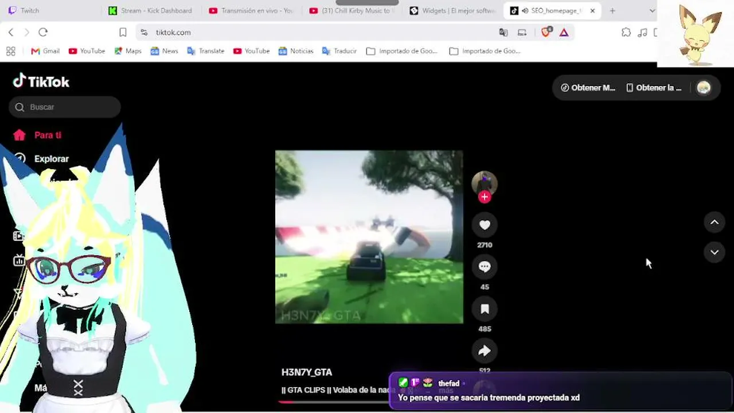734x413 pixels.
Task: Open the first YouTube bookmark
Action: [x=87, y=51]
